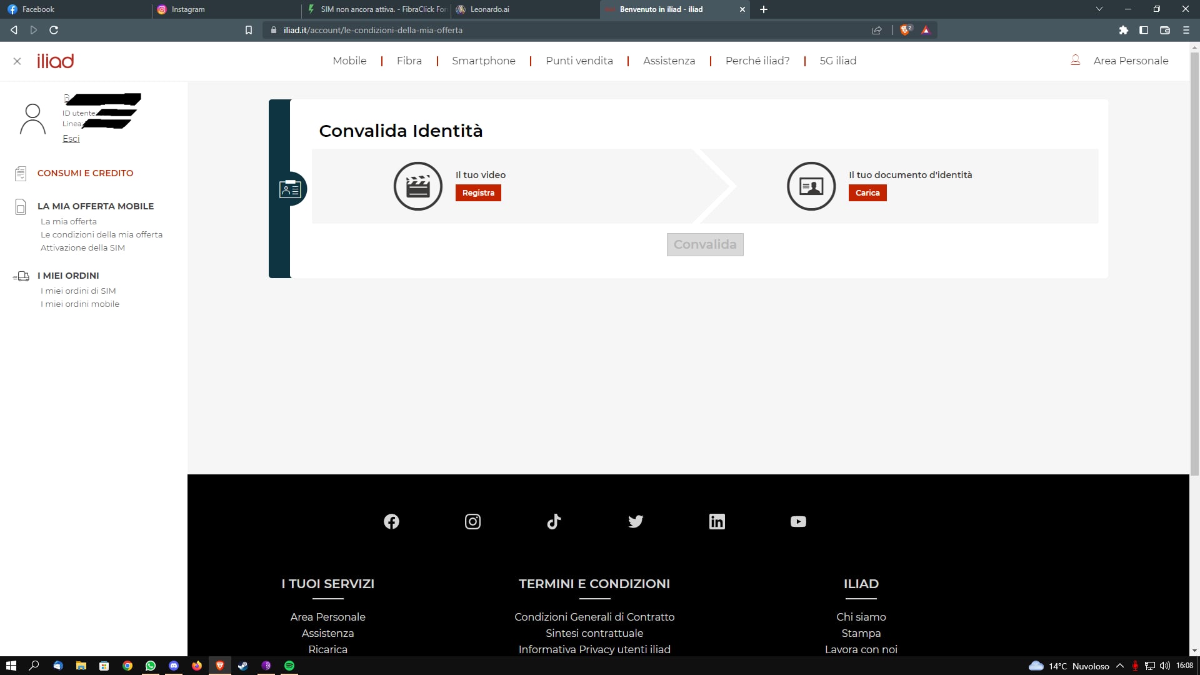Click the ID card icon on dark bar
Viewport: 1200px width, 675px height.
tap(290, 189)
